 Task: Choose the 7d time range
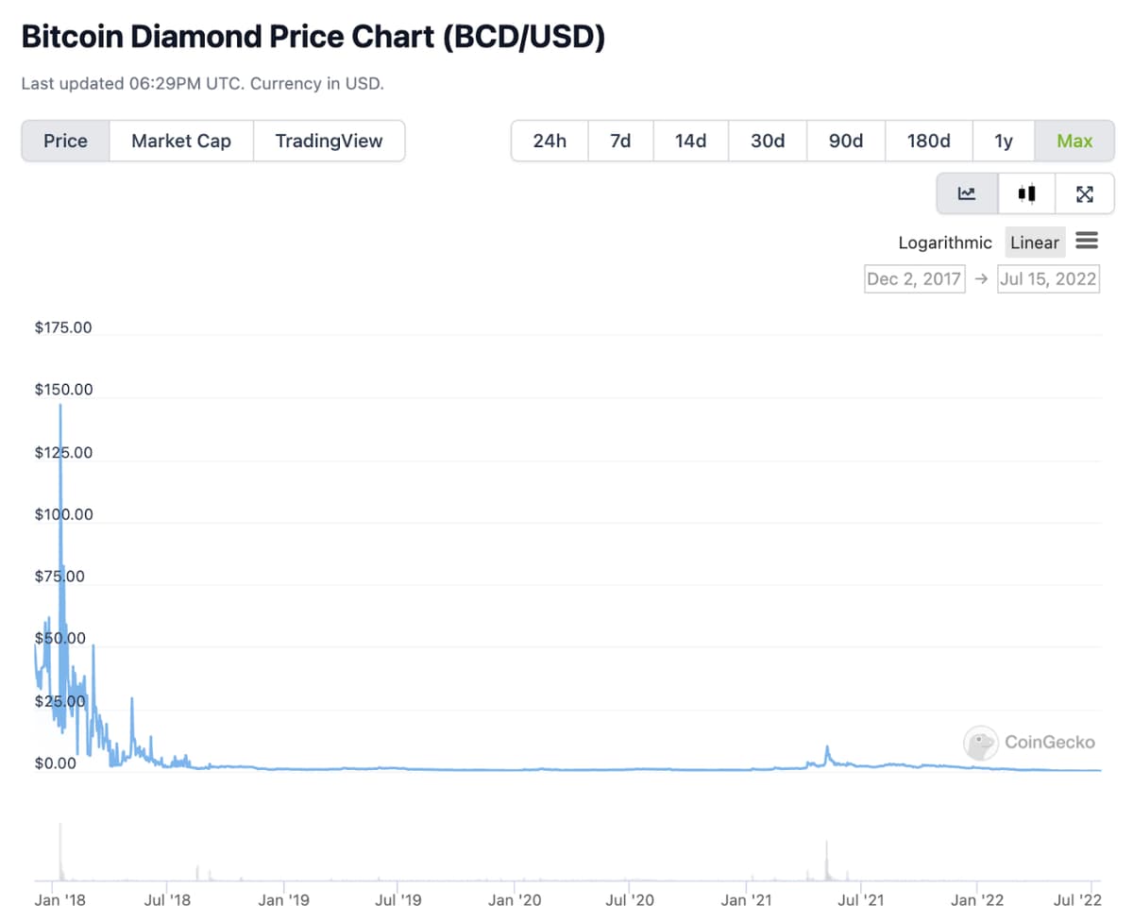tap(620, 141)
